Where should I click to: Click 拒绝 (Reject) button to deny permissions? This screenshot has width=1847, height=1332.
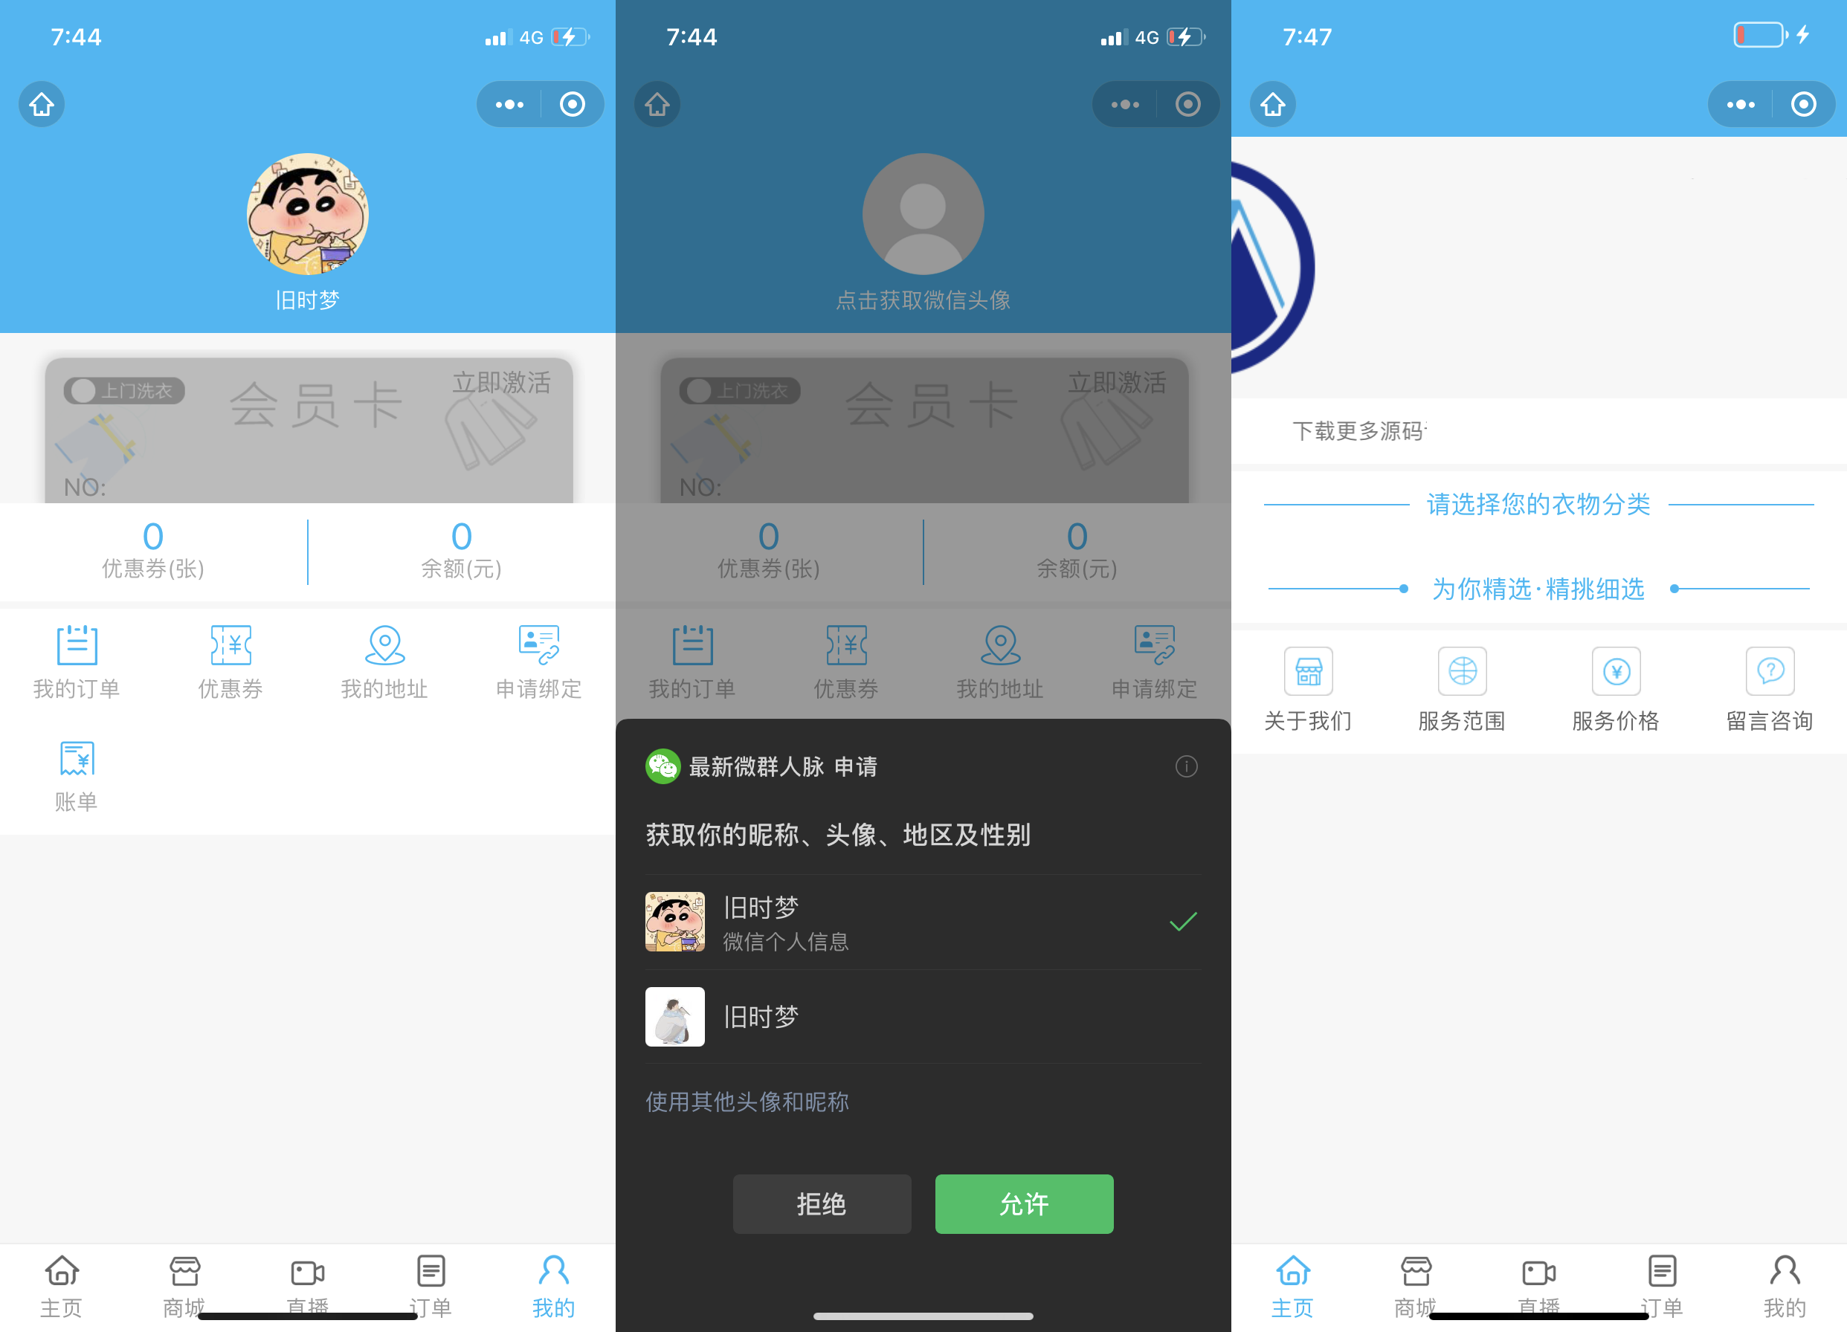[x=823, y=1204]
